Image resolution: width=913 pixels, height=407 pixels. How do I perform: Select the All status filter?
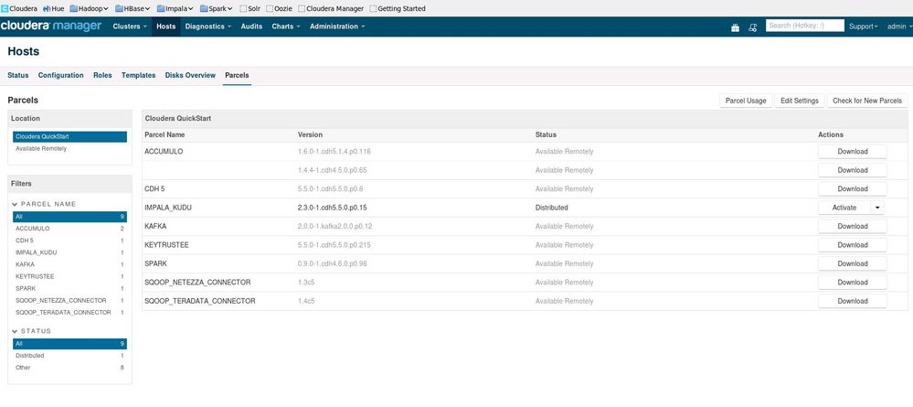click(69, 344)
